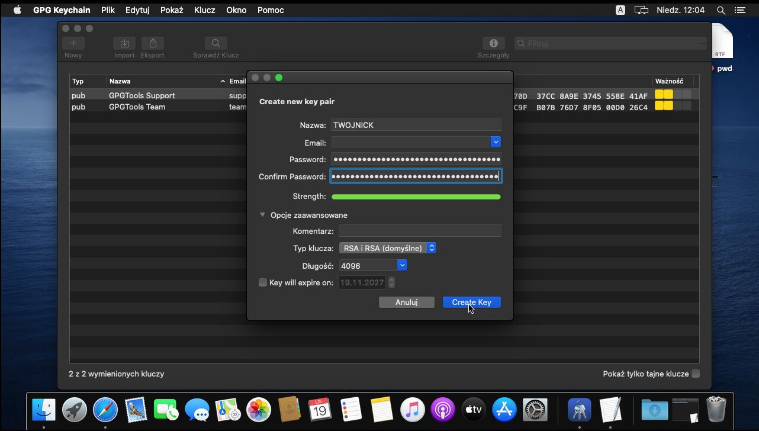
Task: Click the green password Strength bar
Action: (416, 197)
